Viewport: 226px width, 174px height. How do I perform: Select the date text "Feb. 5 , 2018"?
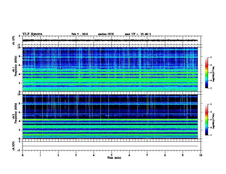point(80,34)
